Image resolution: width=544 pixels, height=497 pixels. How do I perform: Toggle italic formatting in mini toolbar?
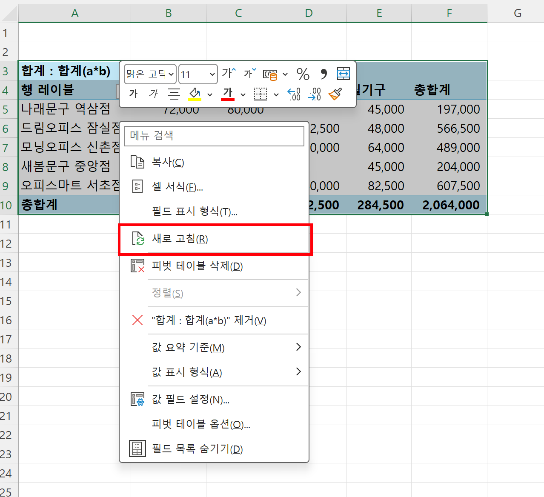(x=154, y=94)
